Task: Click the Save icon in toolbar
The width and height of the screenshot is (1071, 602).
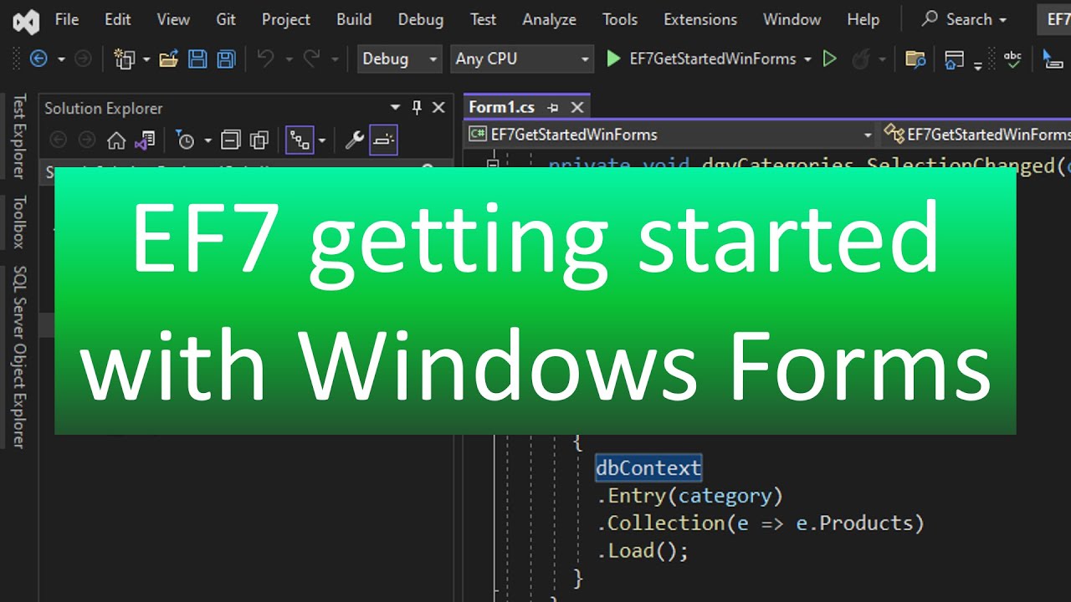Action: point(197,59)
